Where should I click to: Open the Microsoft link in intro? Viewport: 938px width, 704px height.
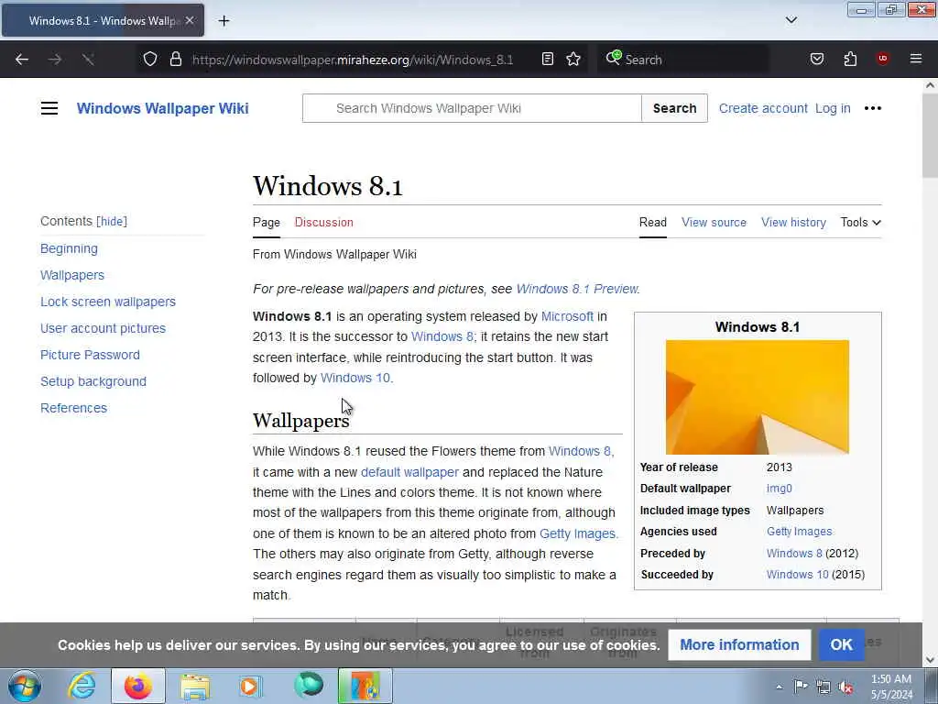[567, 316]
